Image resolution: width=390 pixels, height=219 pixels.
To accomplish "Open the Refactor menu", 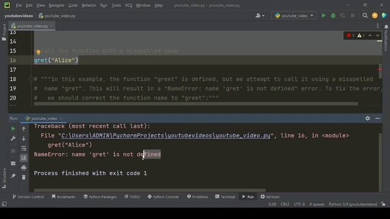I will pyautogui.click(x=89, y=5).
